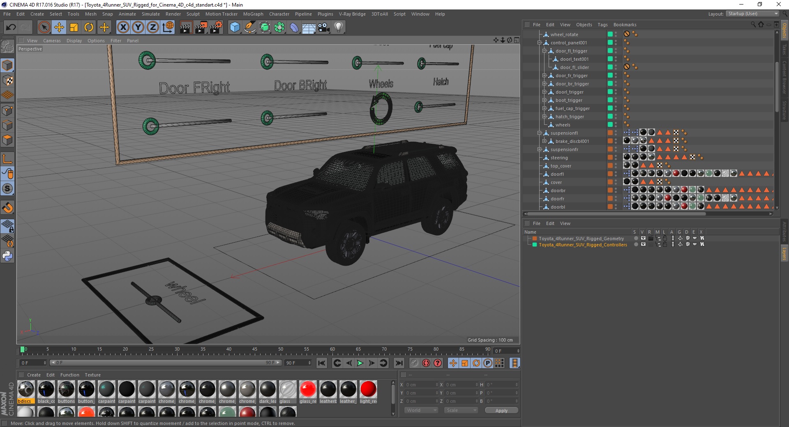The image size is (789, 427).
Task: Open the V-Ray Bridge menu
Action: click(352, 14)
